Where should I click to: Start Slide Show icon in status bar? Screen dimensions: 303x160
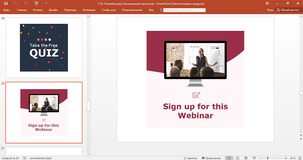point(254,158)
